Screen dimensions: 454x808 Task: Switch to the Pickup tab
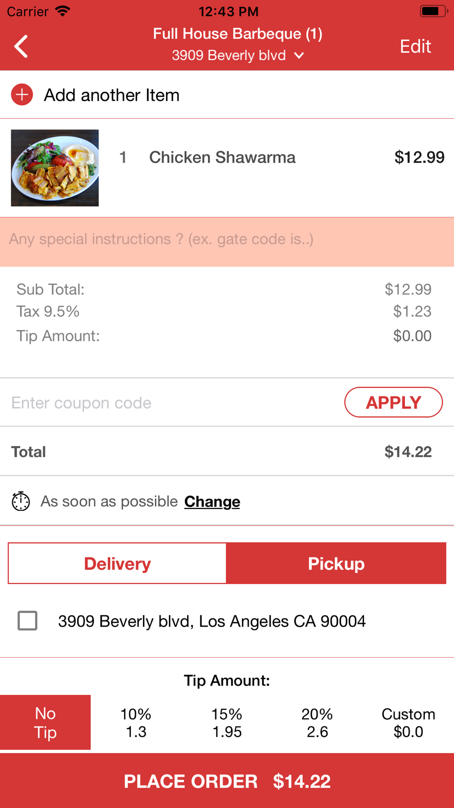point(336,564)
